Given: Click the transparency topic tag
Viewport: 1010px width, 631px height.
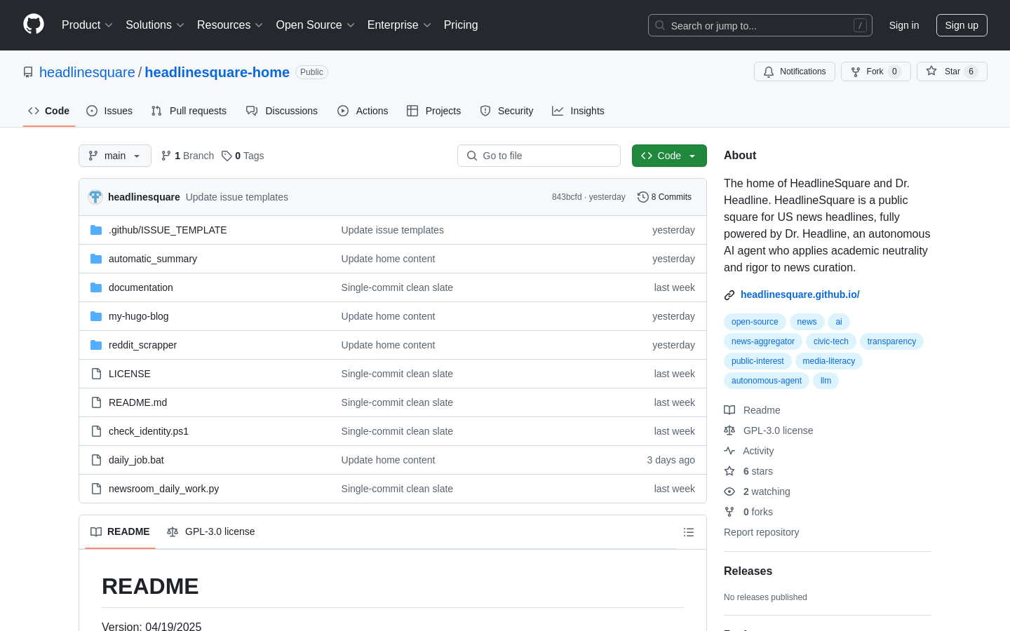Looking at the screenshot, I should 891,341.
